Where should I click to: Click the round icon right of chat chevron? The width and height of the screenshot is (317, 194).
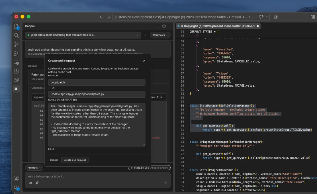coord(276,17)
